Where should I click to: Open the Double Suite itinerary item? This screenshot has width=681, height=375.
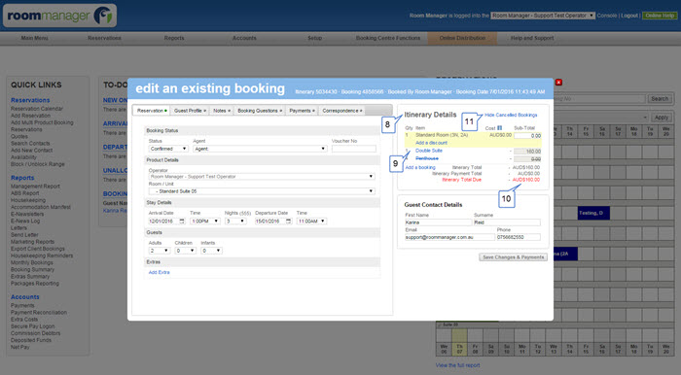coord(429,151)
